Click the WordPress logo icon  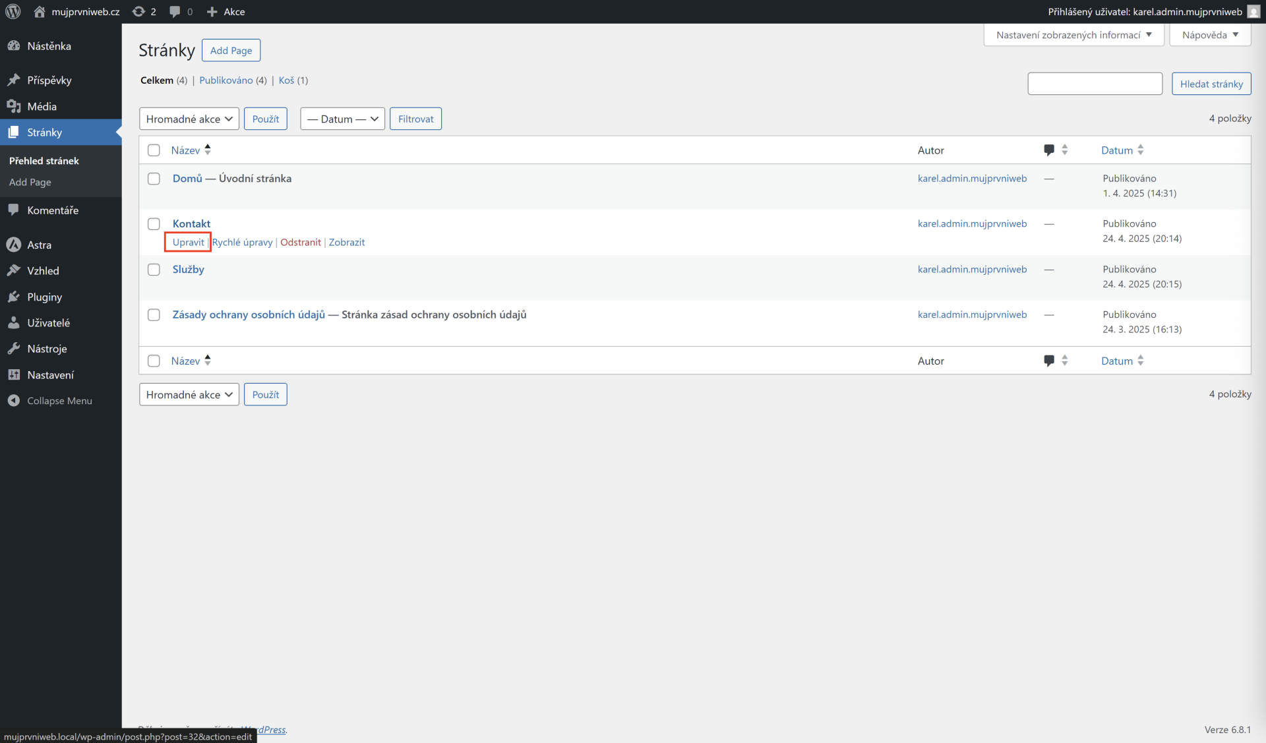point(13,12)
